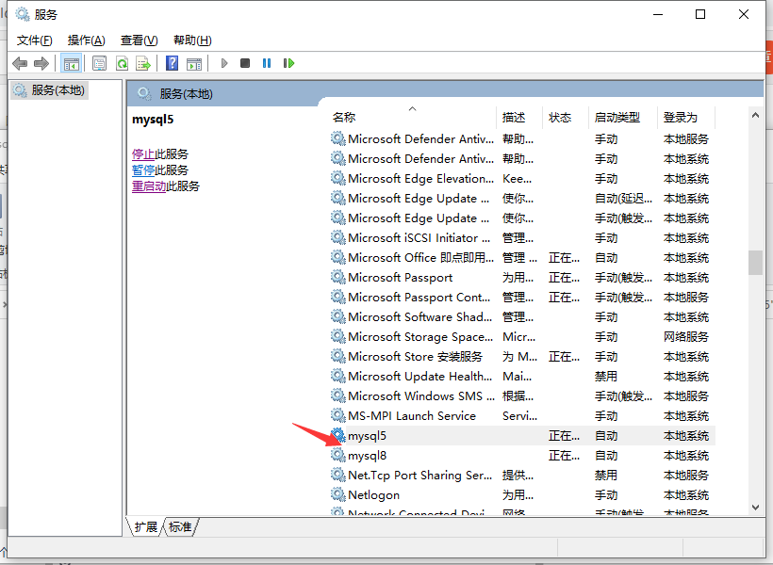Select Net.Tcp Port Sharing Ser... service
The height and width of the screenshot is (565, 773).
(x=521, y=475)
